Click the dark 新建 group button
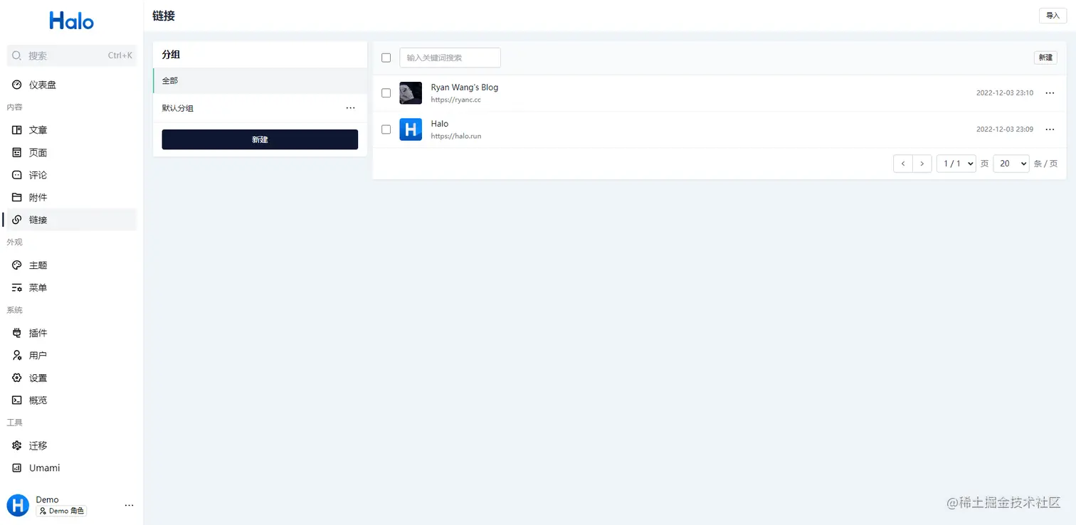 260,139
